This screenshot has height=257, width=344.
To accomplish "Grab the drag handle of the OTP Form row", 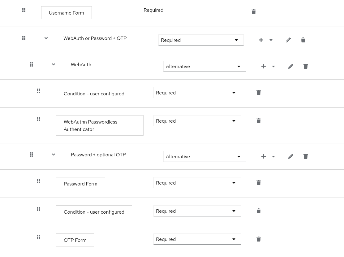I will tap(39, 237).
